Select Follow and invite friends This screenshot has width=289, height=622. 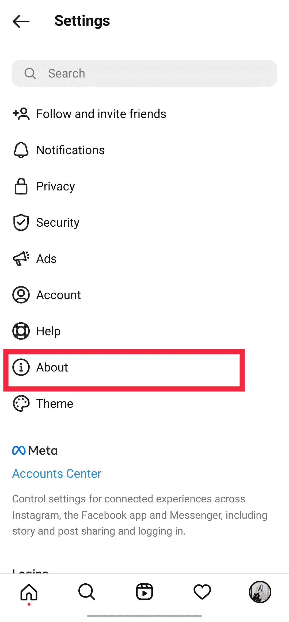click(101, 114)
